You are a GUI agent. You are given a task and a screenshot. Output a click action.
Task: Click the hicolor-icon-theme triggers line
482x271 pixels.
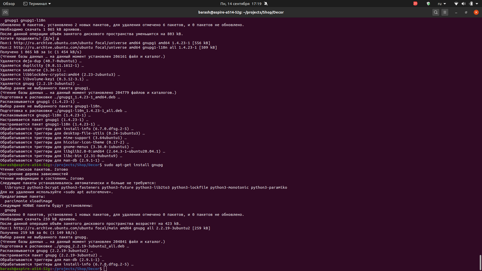tap(65, 142)
